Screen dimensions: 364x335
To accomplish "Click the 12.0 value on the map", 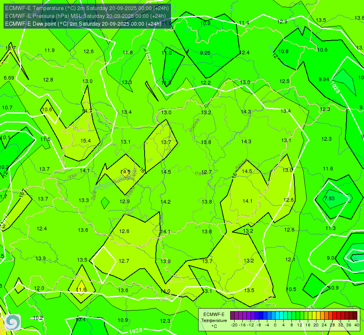I will tap(39, 288).
